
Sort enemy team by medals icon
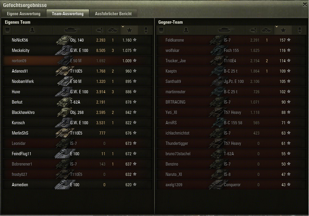pyautogui.click(x=300, y=30)
